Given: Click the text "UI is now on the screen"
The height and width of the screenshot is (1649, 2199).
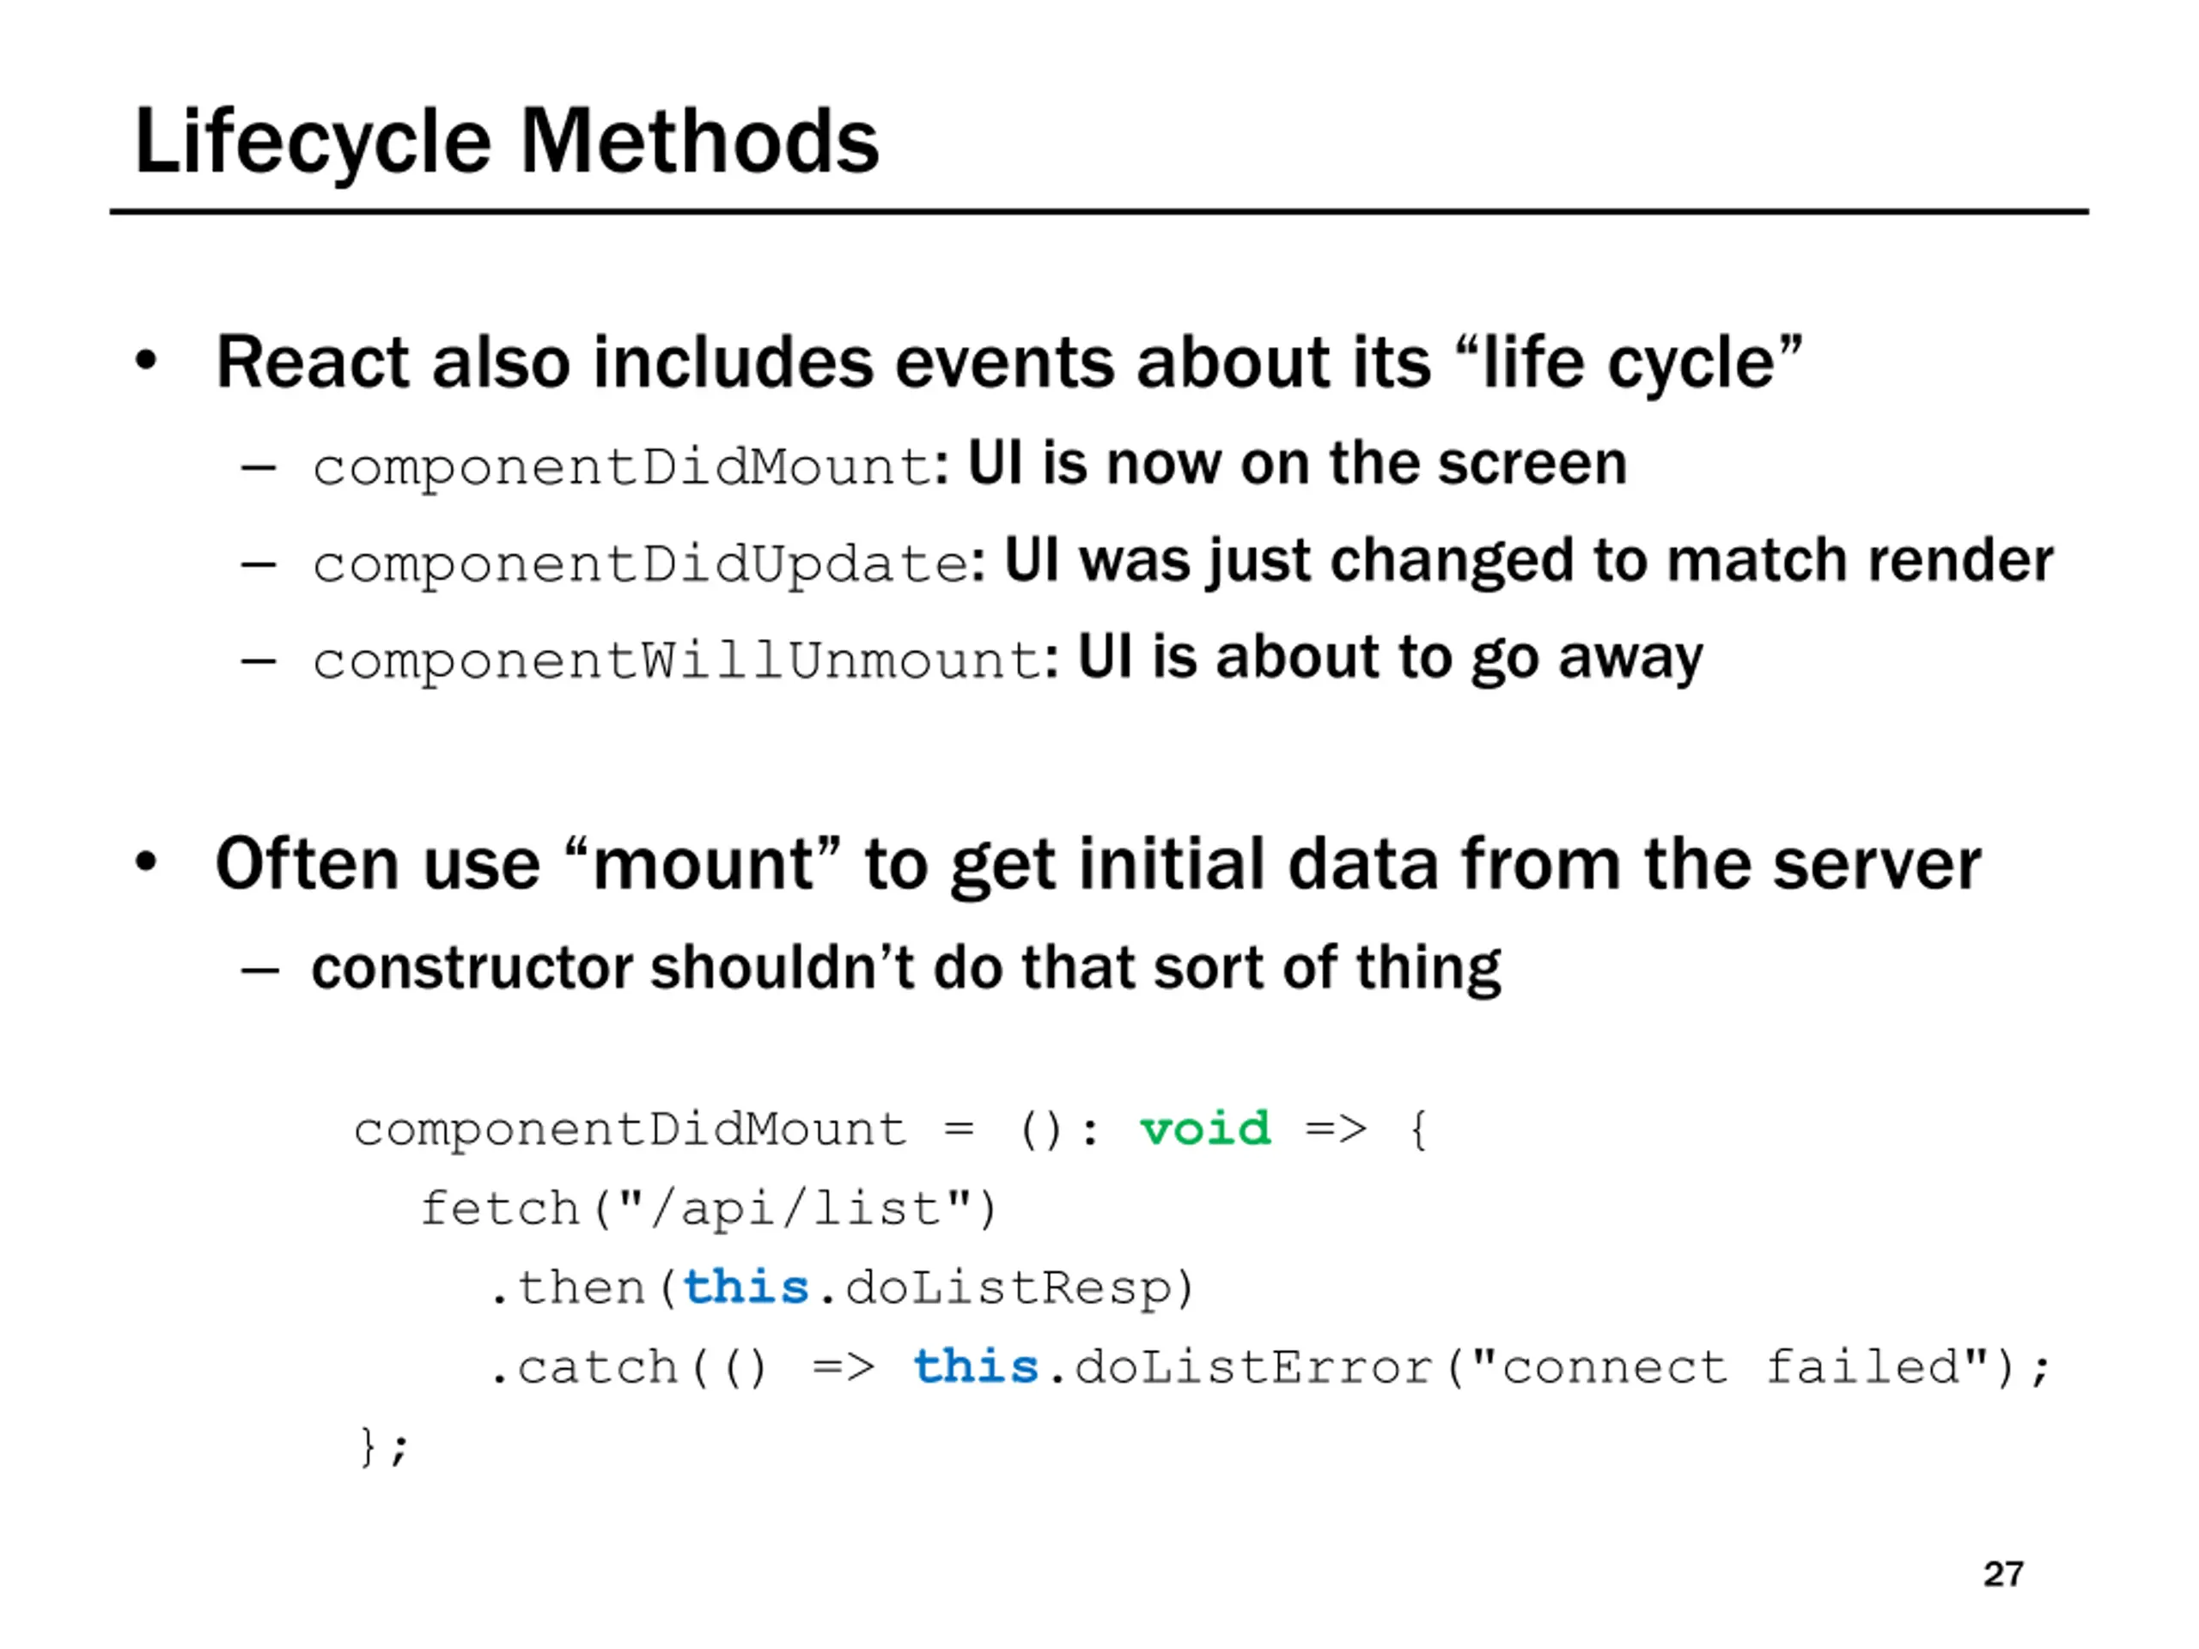Looking at the screenshot, I should pyautogui.click(x=1296, y=464).
